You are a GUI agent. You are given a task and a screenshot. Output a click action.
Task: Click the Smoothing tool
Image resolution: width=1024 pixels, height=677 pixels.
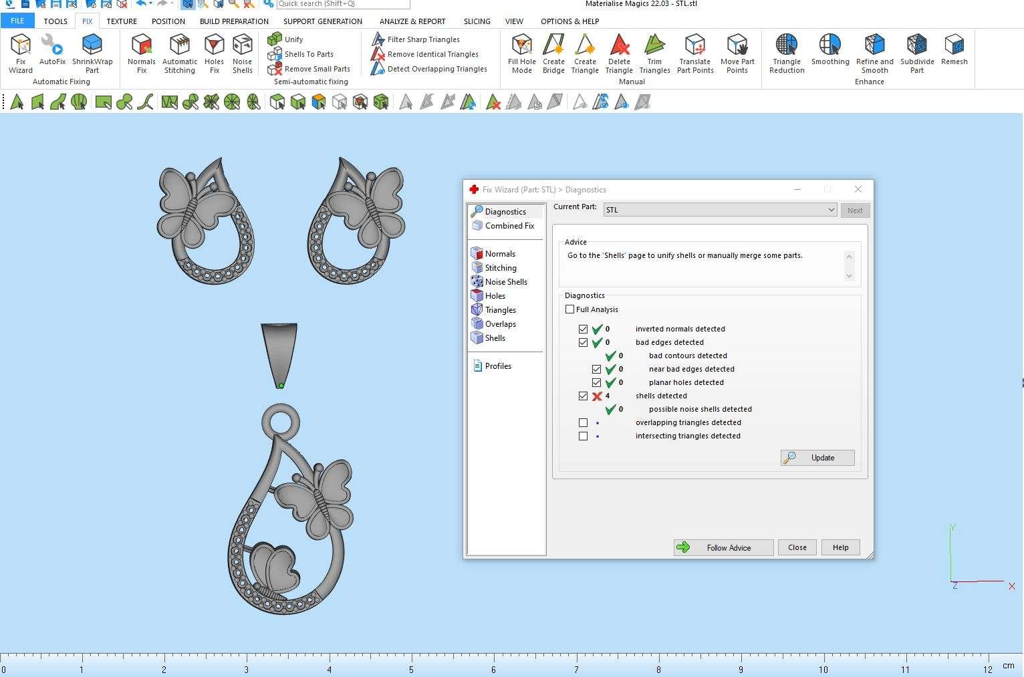[830, 51]
